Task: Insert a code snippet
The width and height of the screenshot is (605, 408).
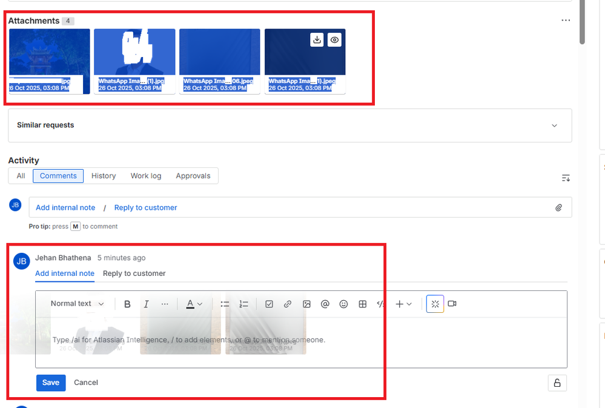Action: pos(381,304)
